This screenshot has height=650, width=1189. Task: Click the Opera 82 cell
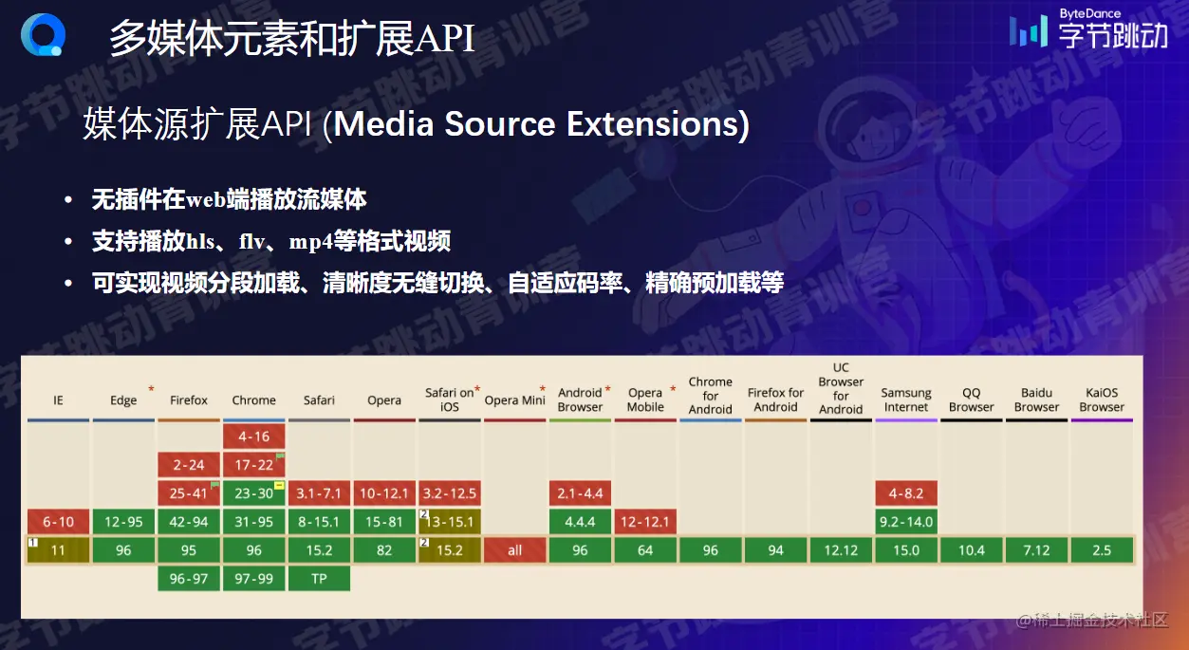[384, 550]
